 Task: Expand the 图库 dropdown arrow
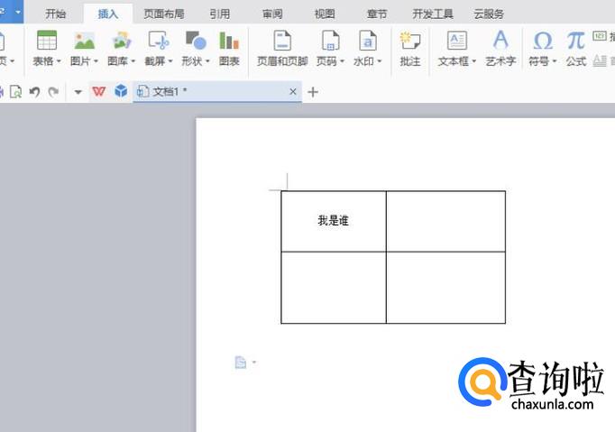[133, 61]
